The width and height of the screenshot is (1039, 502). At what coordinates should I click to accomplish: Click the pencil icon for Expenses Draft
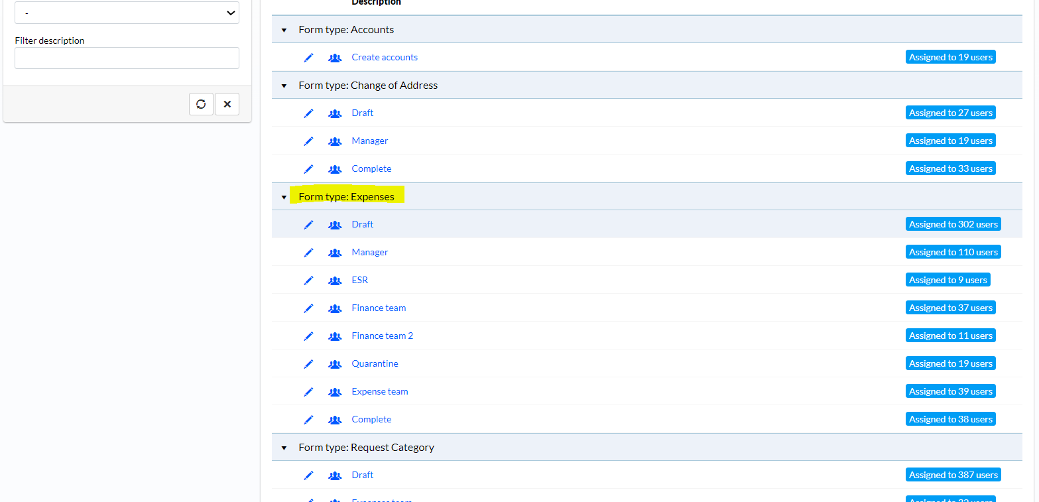tap(308, 225)
